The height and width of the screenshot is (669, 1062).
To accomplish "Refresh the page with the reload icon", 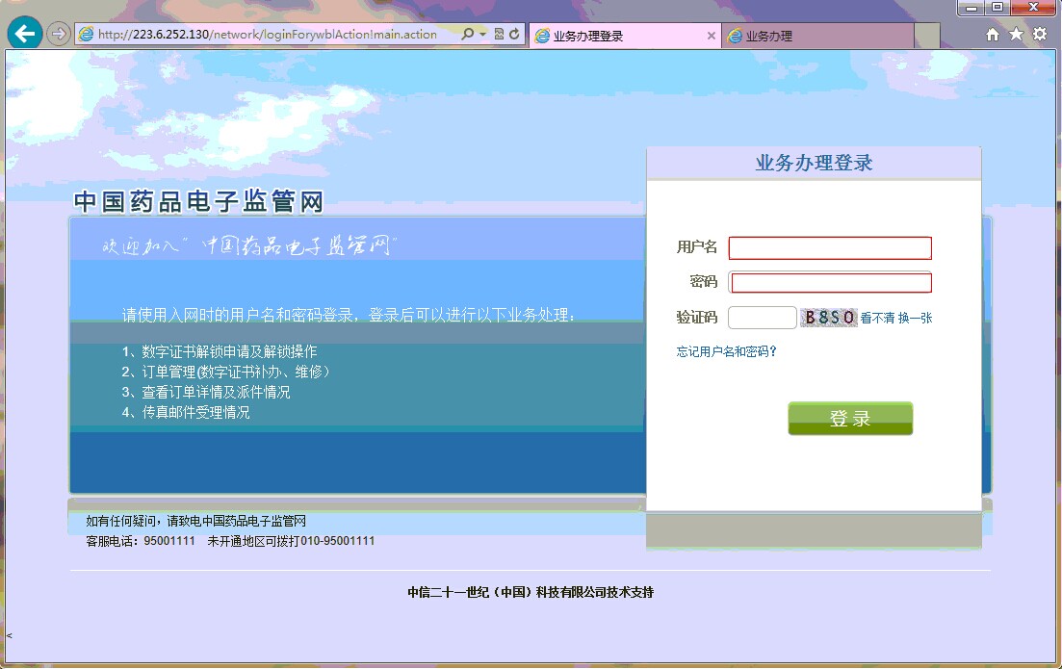I will click(515, 34).
